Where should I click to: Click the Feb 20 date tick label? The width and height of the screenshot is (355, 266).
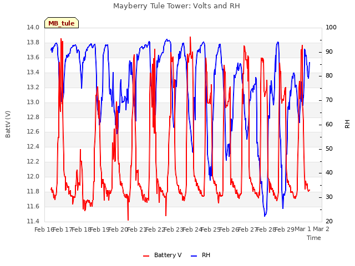118,229
